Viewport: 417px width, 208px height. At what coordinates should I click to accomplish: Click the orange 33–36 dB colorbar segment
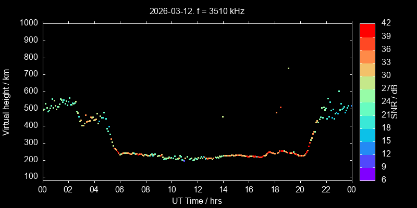click(x=367, y=56)
